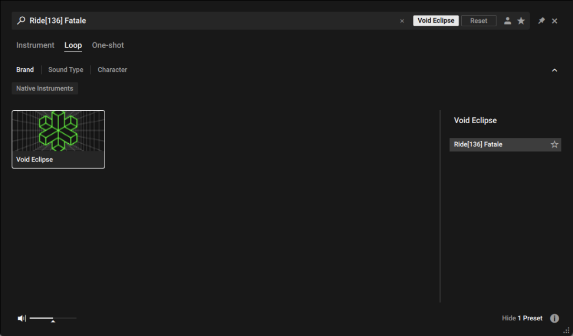Click the Void Eclipse preset list heading
This screenshot has width=573, height=336.
(475, 120)
